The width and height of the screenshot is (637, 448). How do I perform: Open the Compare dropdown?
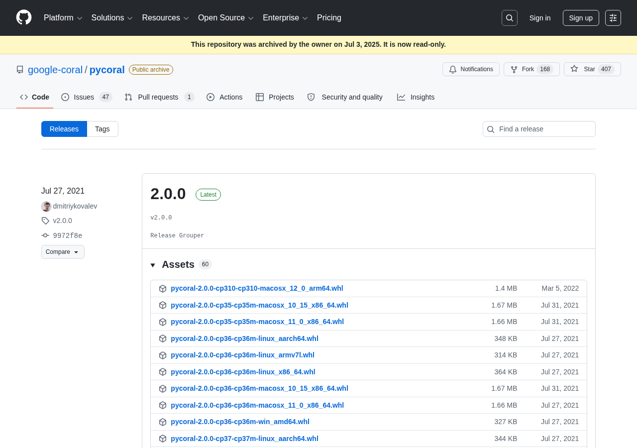pos(63,252)
